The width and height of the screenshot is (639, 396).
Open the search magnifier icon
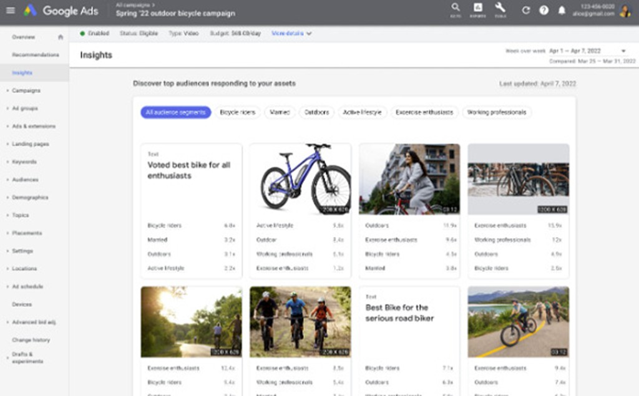coord(456,9)
